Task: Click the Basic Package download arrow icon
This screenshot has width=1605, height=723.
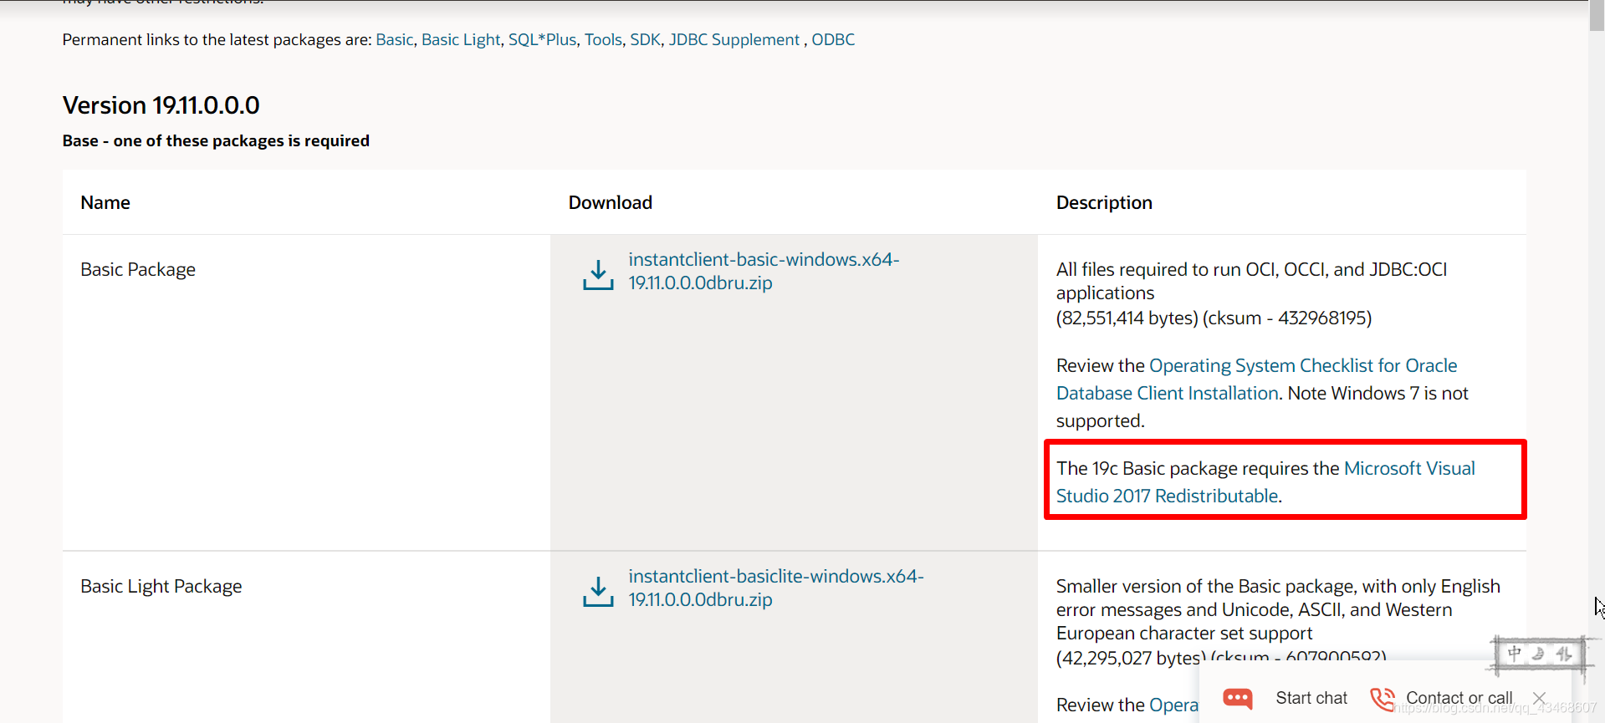Action: click(x=598, y=275)
